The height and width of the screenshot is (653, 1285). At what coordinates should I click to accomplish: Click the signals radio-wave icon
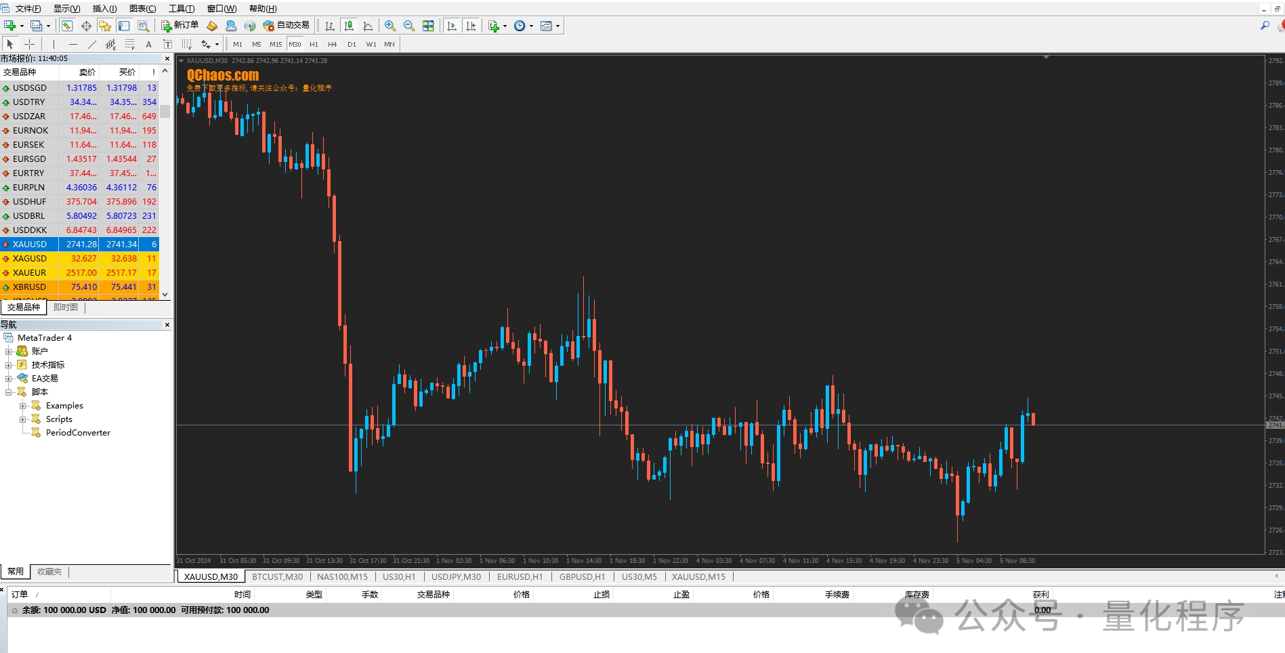coord(250,26)
